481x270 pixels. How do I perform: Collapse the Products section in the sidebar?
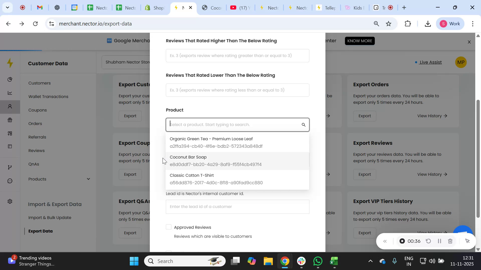88,179
